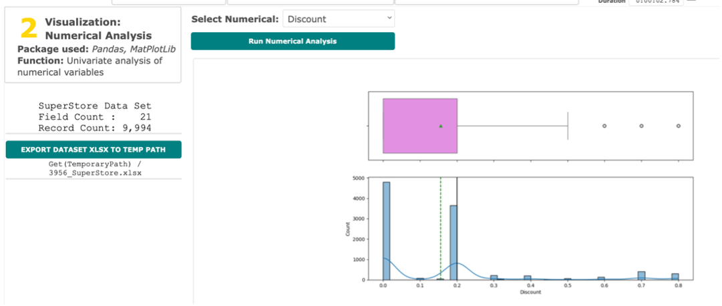Click the pink box of the boxplot
Screen dimensions: 722x306
pos(414,126)
